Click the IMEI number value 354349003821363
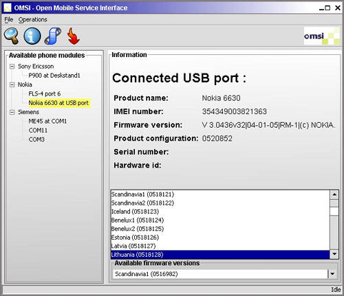This screenshot has width=344, height=296. pyautogui.click(x=235, y=111)
